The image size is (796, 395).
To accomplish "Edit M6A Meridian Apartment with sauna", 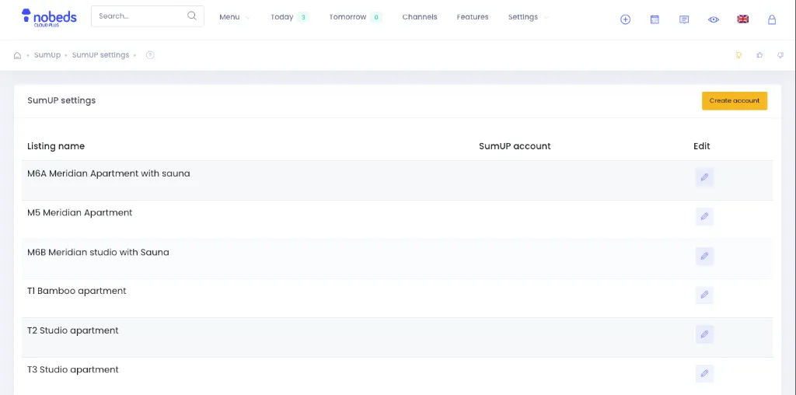I will (x=704, y=178).
